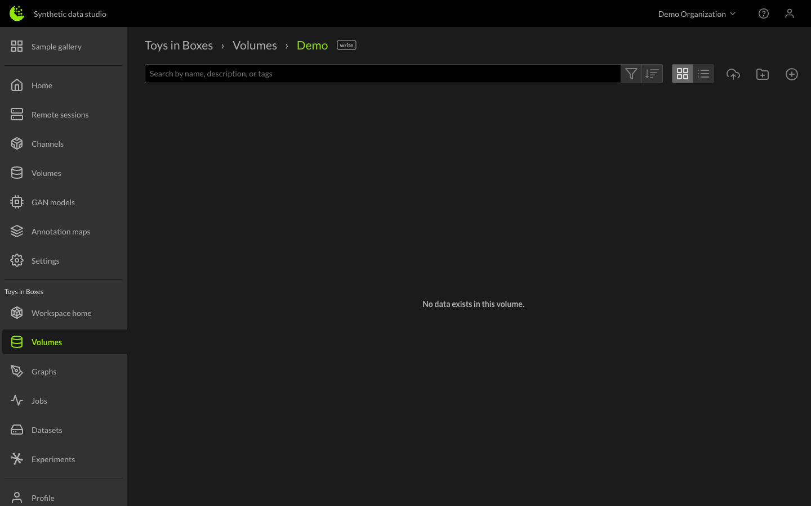Open the user profile menu
811x506 pixels.
(790, 13)
